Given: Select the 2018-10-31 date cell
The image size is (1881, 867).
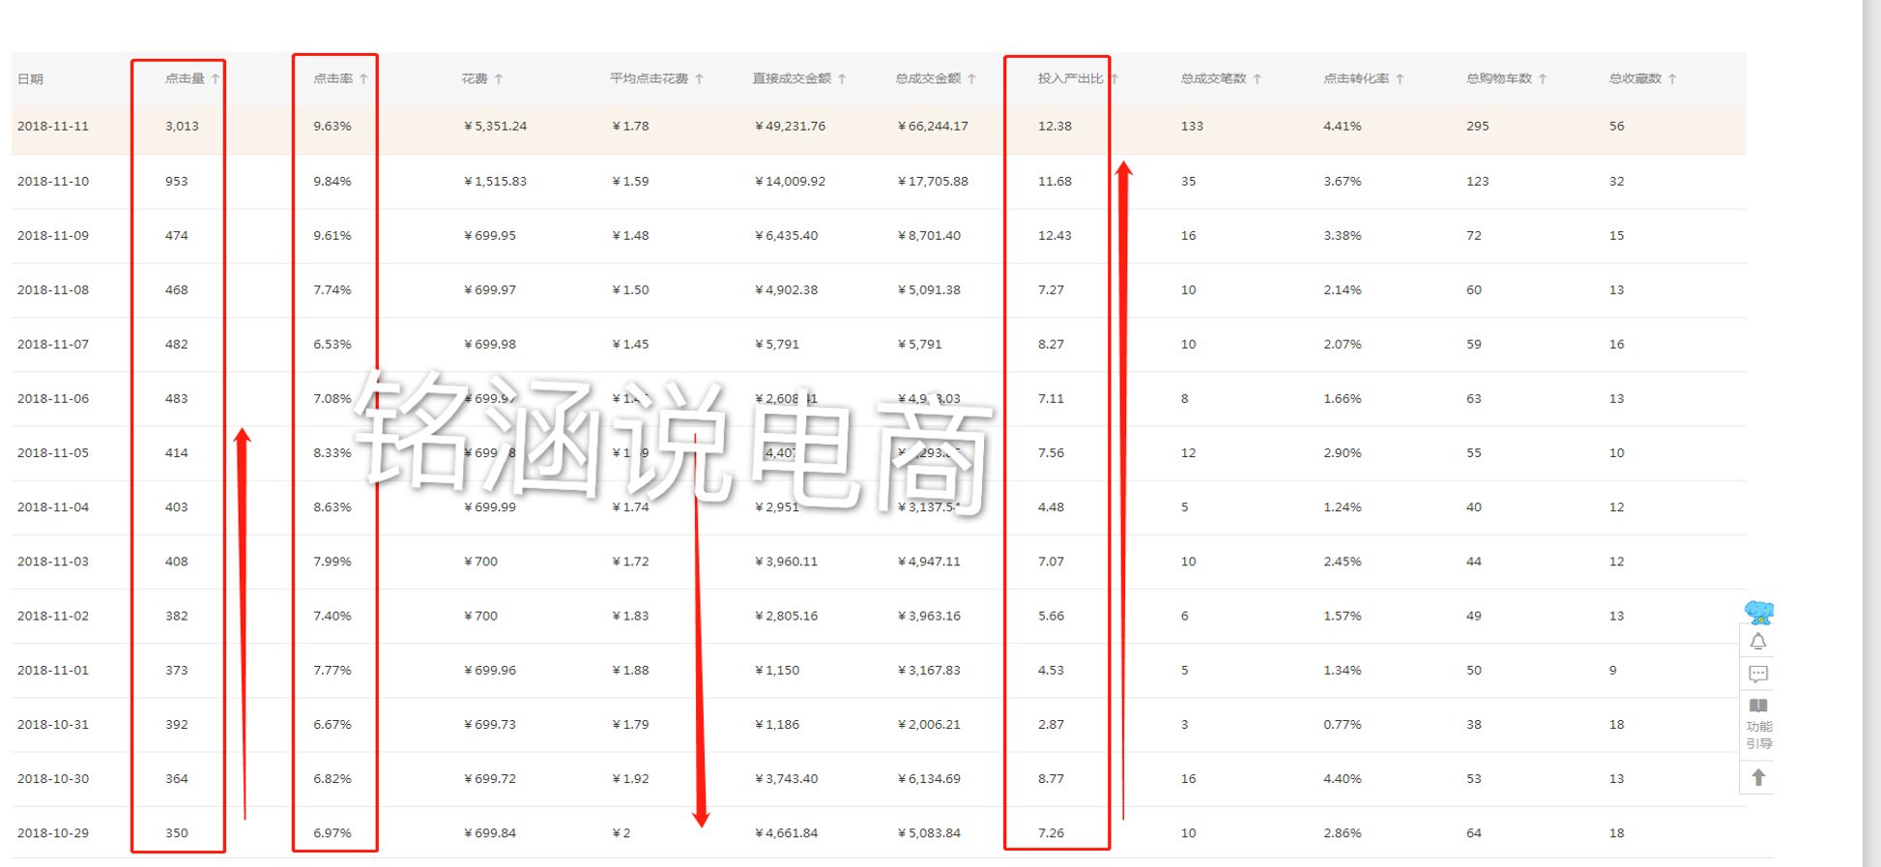Looking at the screenshot, I should tap(53, 724).
